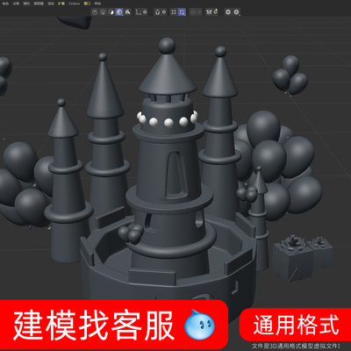Open the Octane menu

[74, 4]
